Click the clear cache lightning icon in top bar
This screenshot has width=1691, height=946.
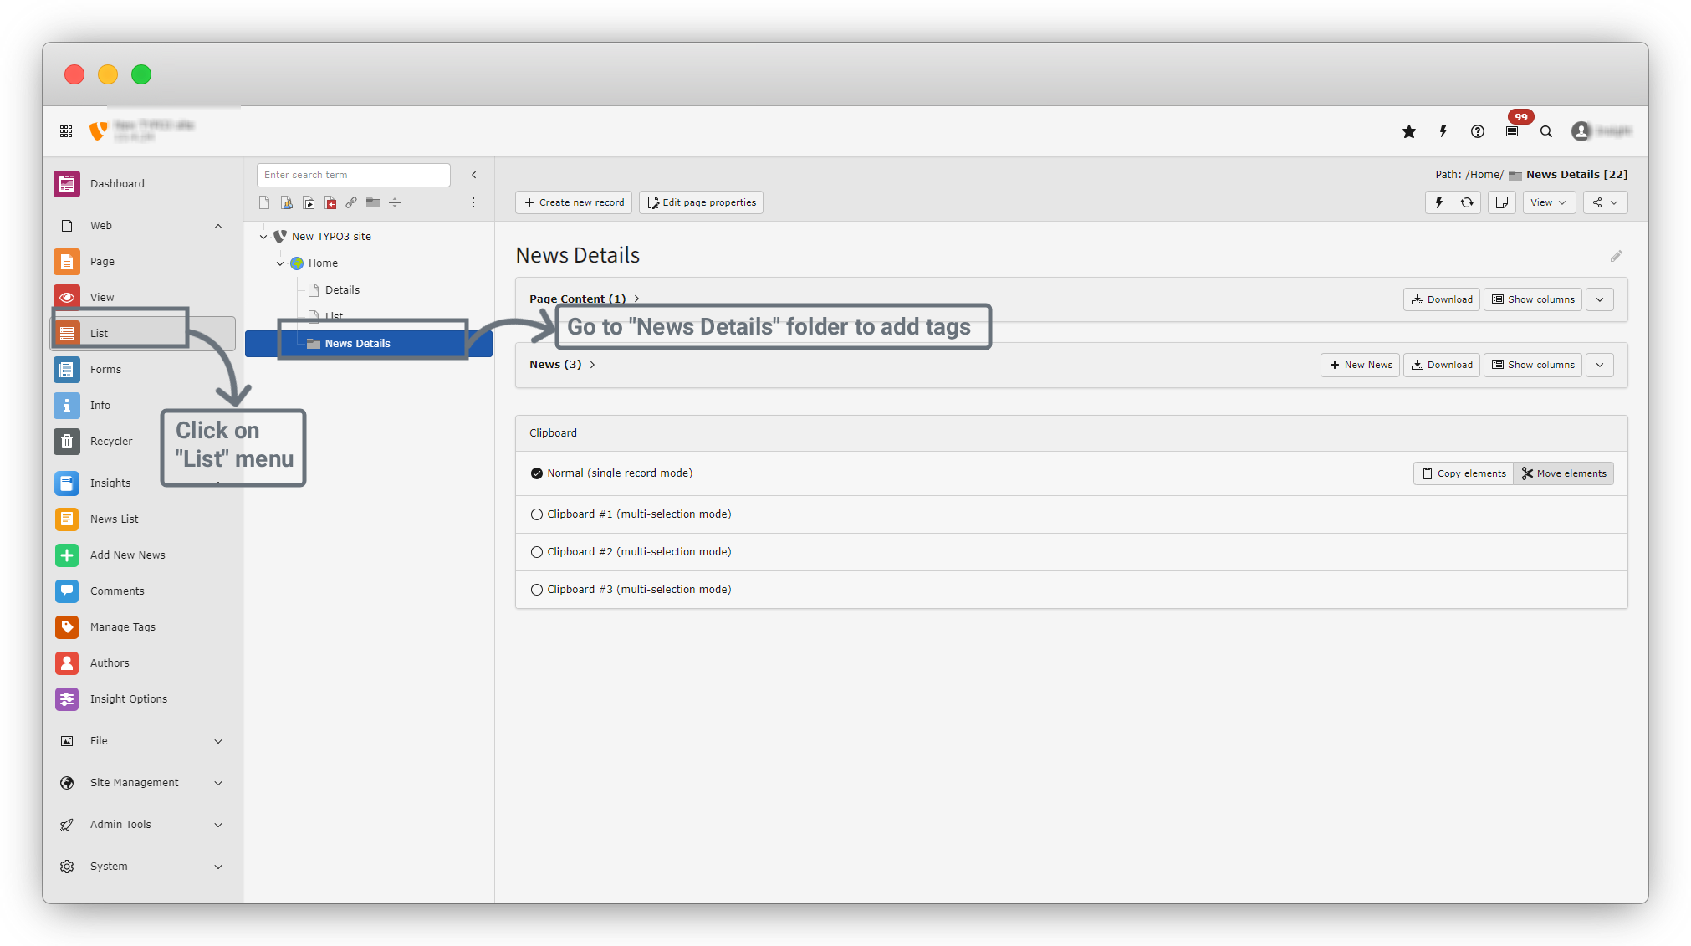[x=1443, y=131]
